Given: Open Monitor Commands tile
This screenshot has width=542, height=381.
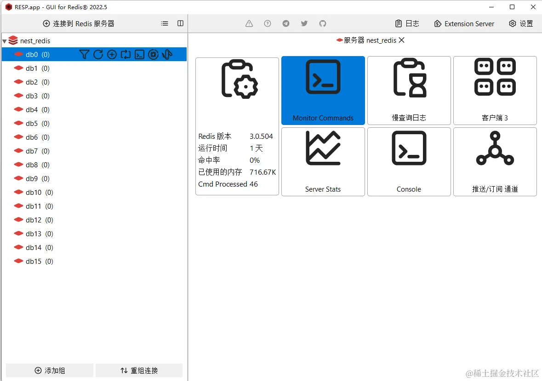Looking at the screenshot, I should (x=323, y=91).
